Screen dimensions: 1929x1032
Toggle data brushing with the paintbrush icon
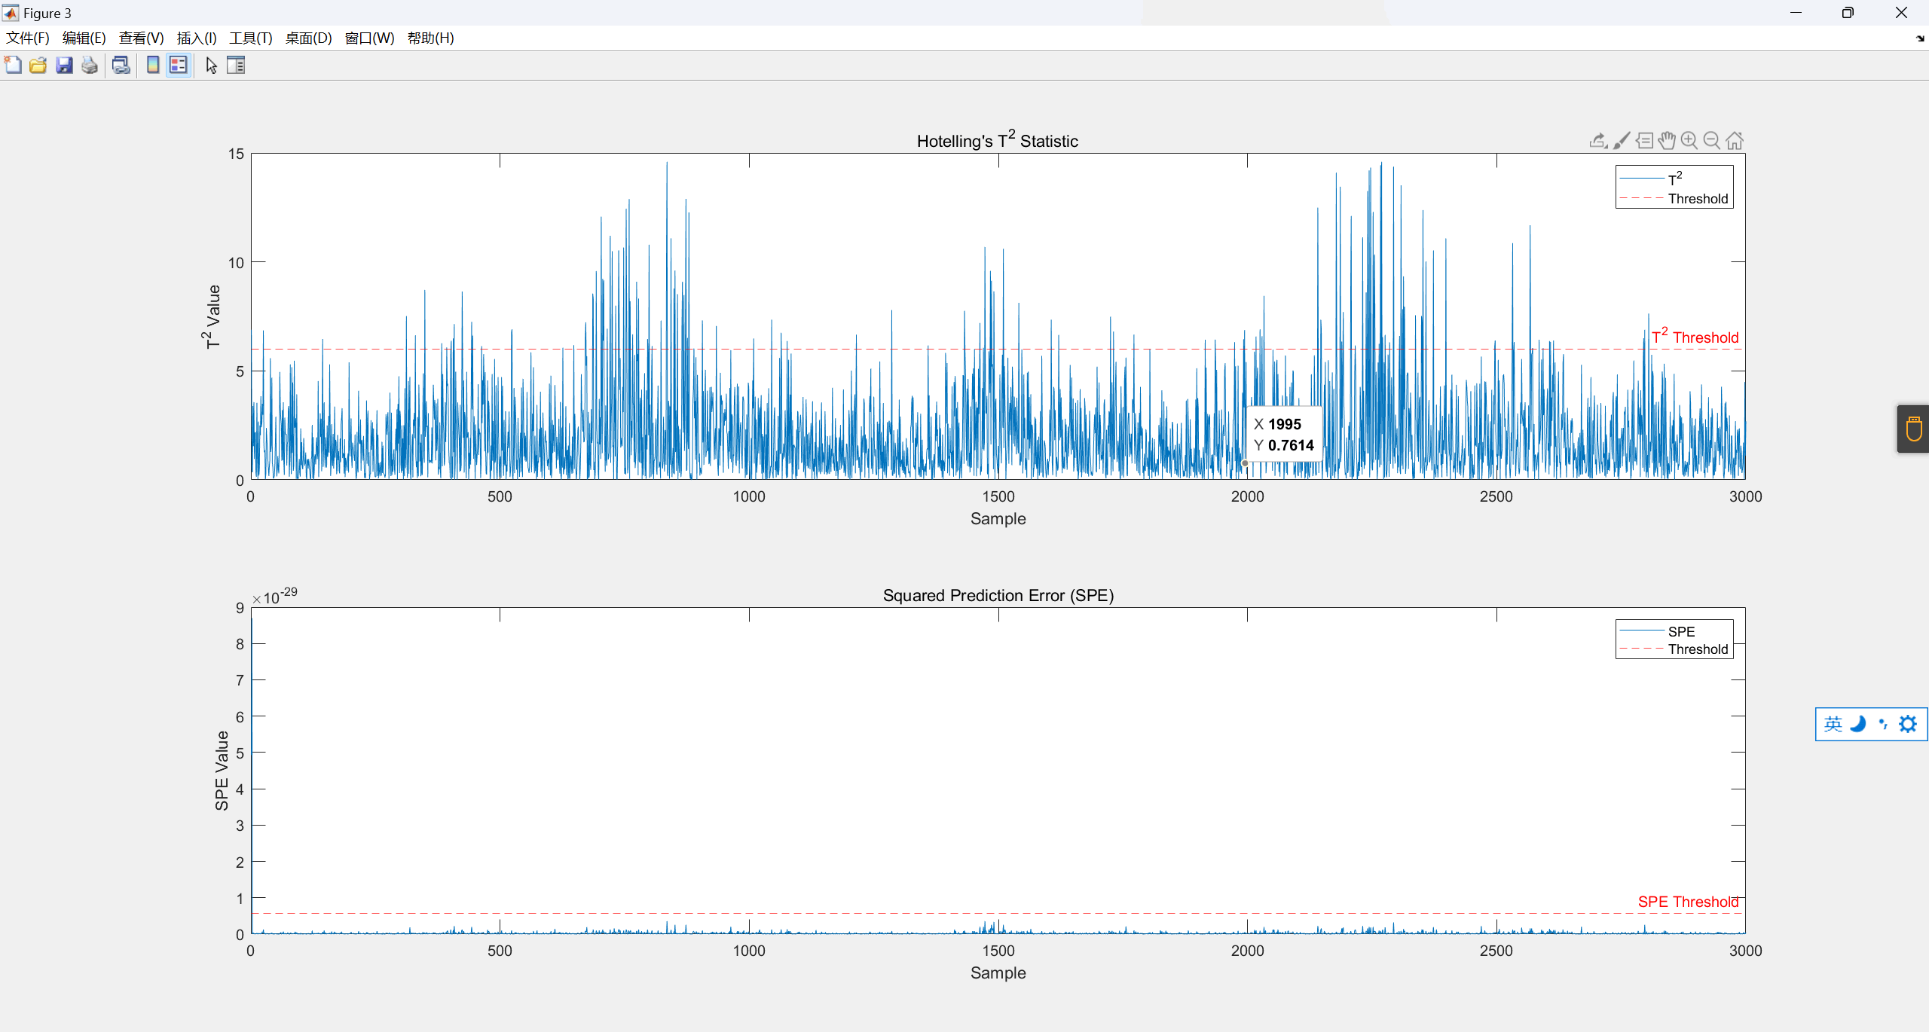tap(1622, 140)
